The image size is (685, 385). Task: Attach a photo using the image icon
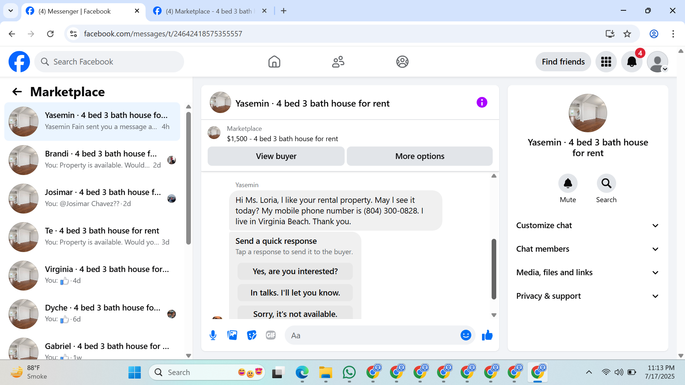tap(232, 335)
